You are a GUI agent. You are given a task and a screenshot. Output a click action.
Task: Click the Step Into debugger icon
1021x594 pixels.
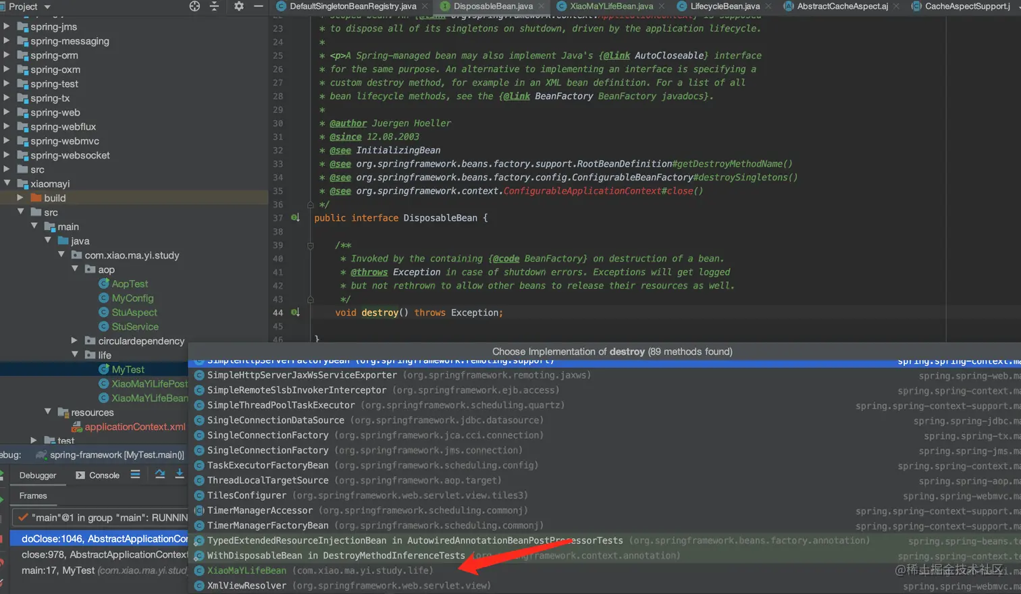click(x=180, y=475)
